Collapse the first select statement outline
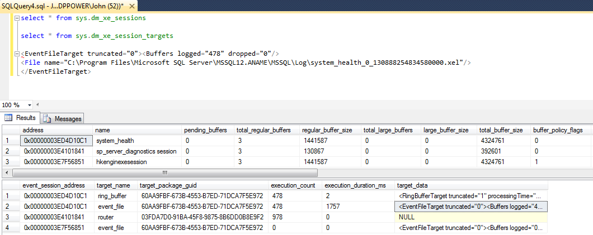Viewport: 593px width, 235px height. pos(16,18)
